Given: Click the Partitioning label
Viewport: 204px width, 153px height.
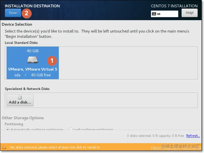Looking at the screenshot, I should point(14,124).
